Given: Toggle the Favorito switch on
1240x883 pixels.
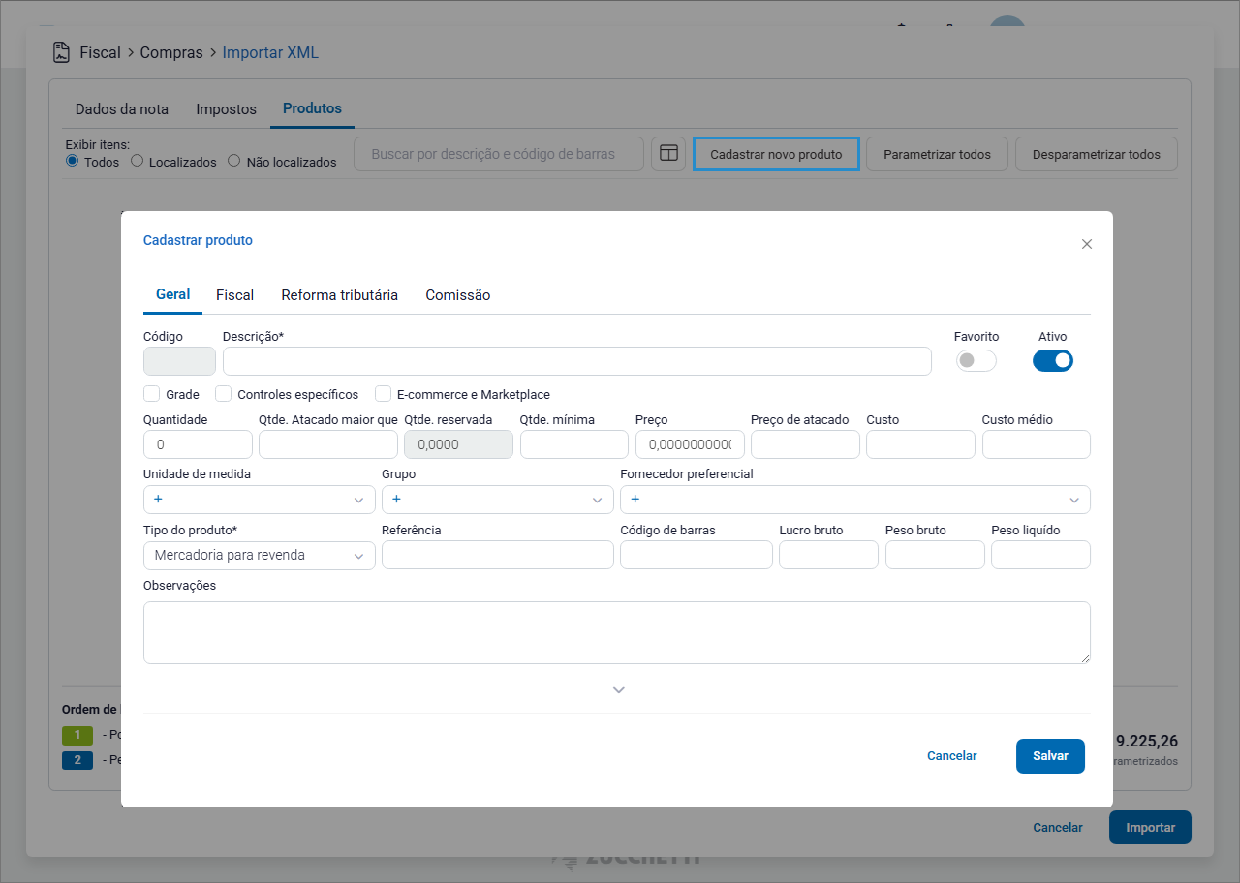Looking at the screenshot, I should pos(976,361).
